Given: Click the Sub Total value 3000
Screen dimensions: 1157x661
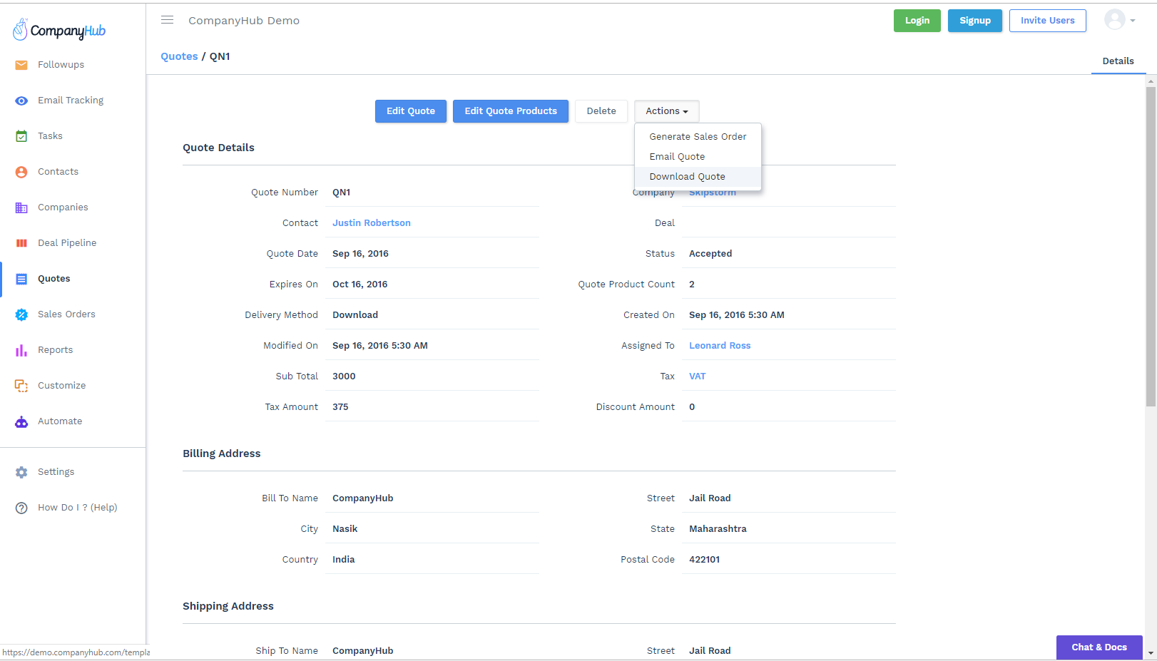Looking at the screenshot, I should click(344, 376).
